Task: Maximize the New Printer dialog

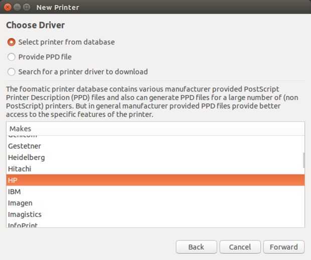Action: tap(26, 7)
